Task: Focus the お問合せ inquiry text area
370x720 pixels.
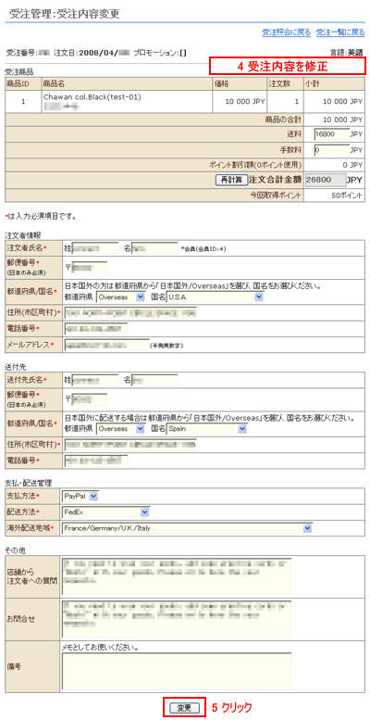Action: pos(176,619)
